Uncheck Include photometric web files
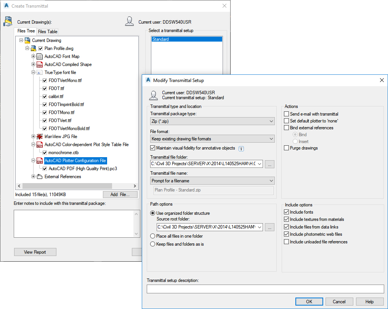Viewport: 388px width, 309px height. point(286,234)
